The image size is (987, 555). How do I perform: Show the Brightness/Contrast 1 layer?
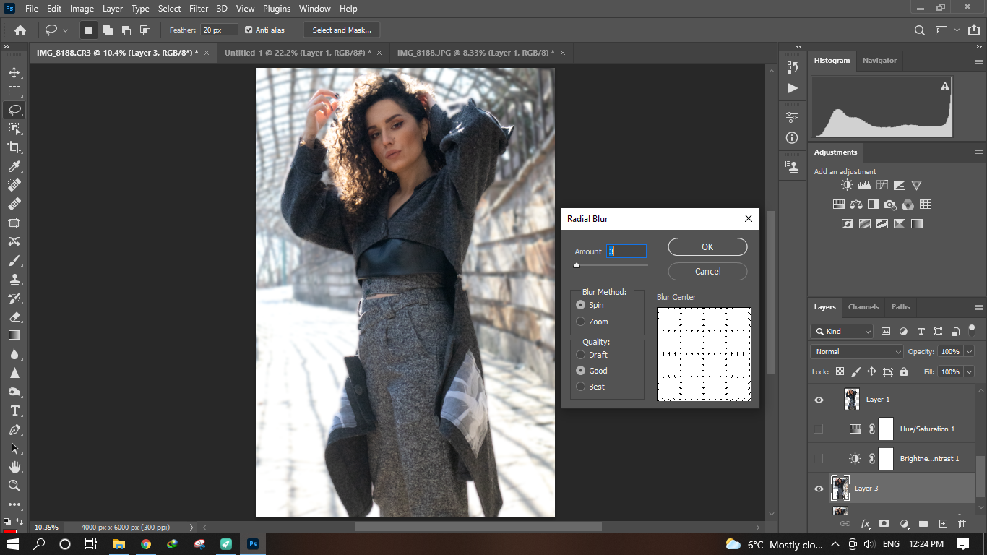819,459
